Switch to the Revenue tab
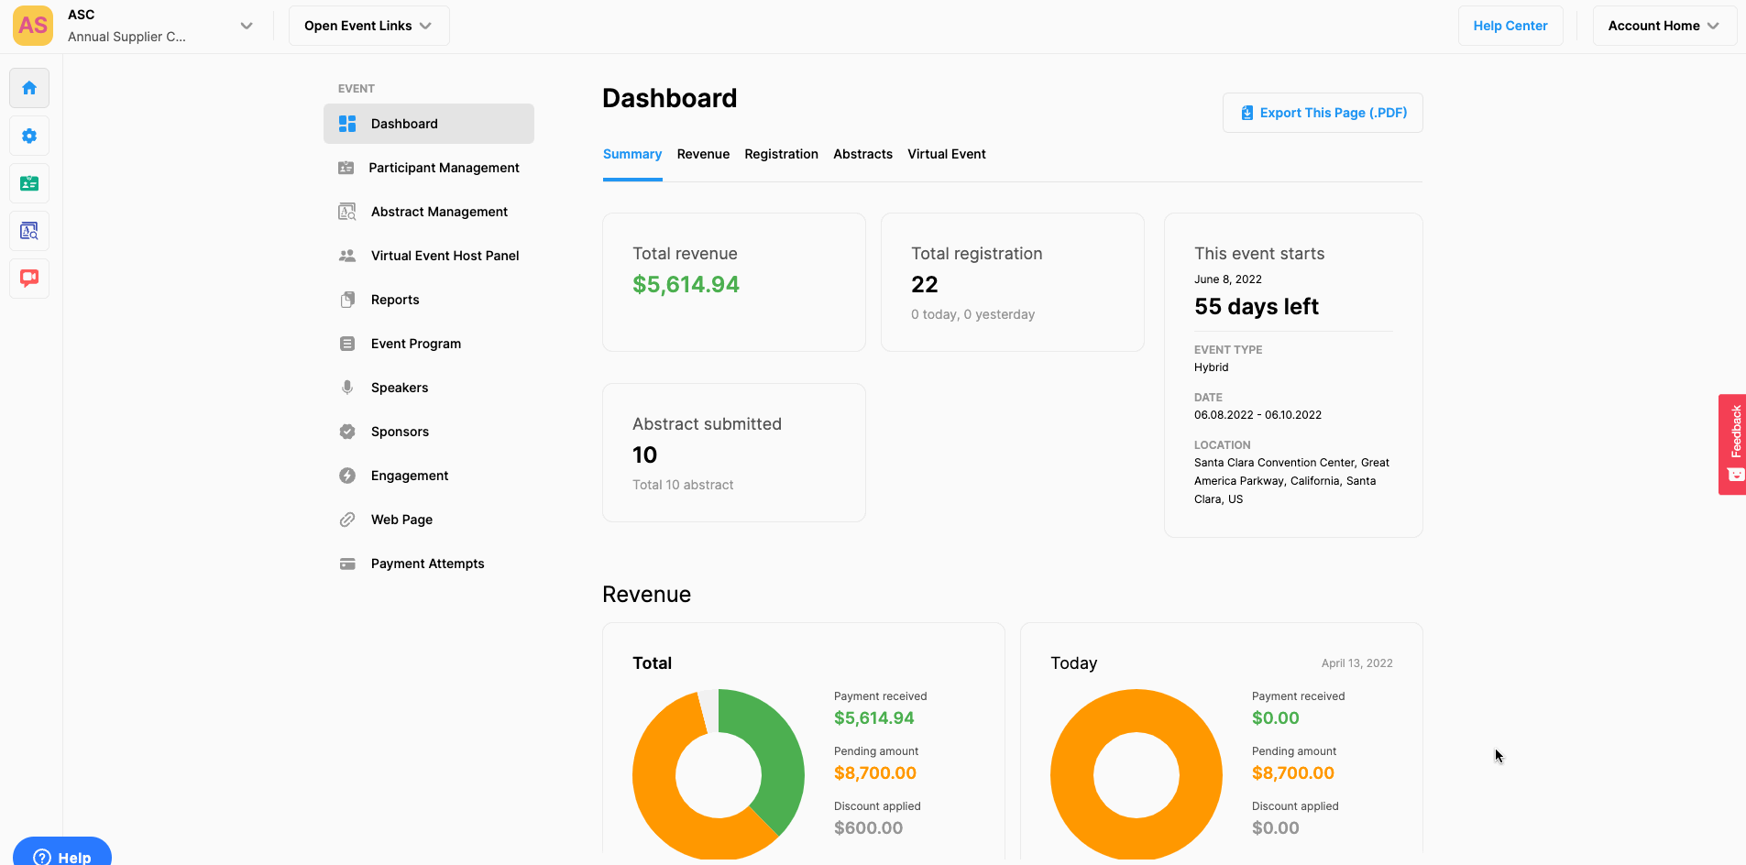 pyautogui.click(x=703, y=154)
